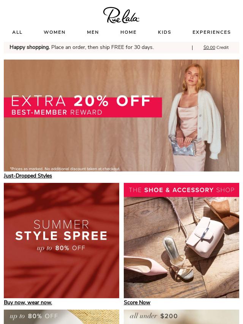The image size is (243, 324).
Task: Click the model in white cardigan image
Action: [193, 118]
